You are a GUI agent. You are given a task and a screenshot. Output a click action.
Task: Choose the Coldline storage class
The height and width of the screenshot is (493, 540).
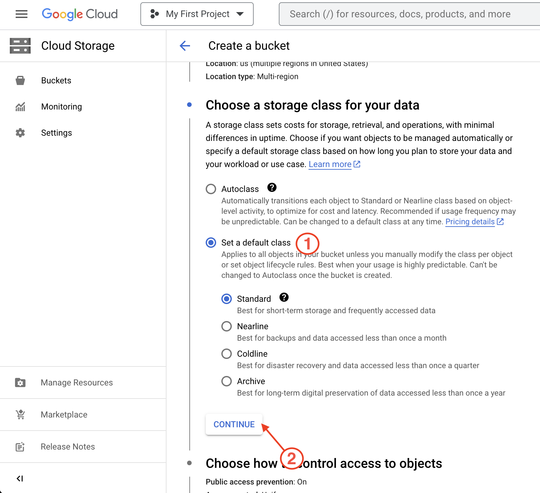[227, 354]
